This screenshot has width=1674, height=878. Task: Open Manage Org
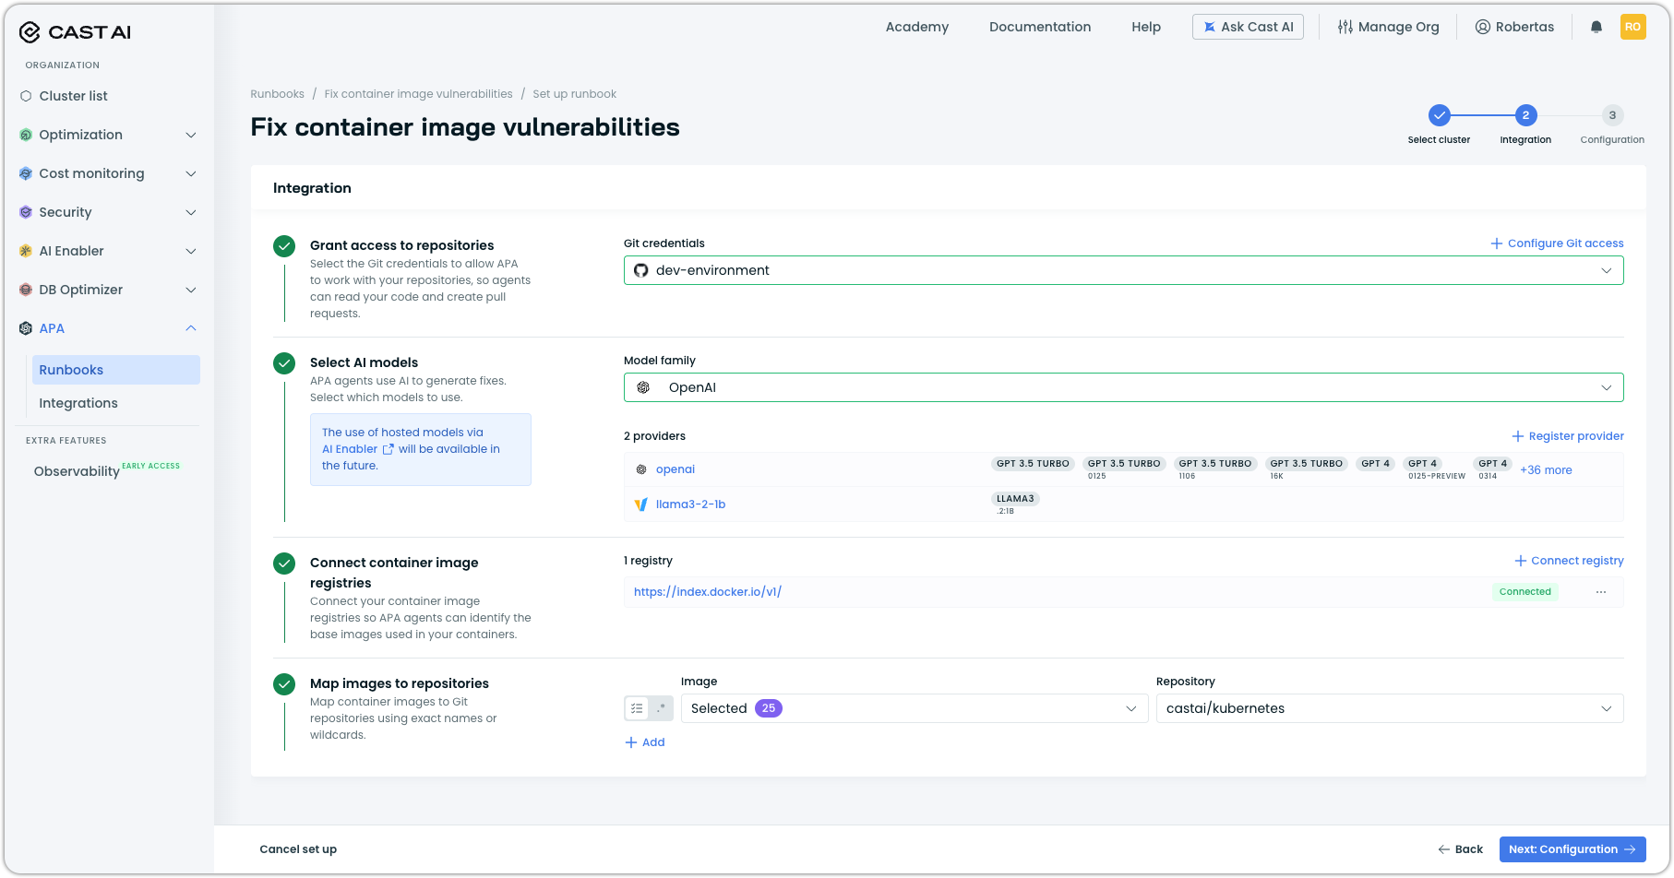pos(1389,27)
